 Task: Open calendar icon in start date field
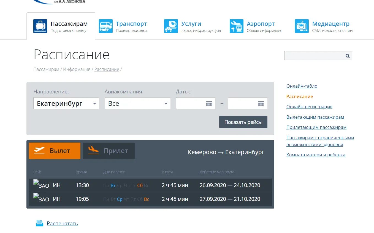209,104
